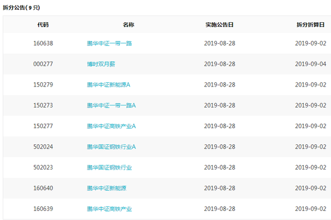Click the 名称 column header
The image size is (331, 220).
[x=129, y=25]
